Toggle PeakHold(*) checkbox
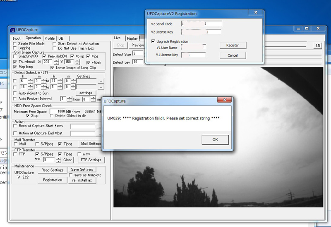 pos(45,56)
